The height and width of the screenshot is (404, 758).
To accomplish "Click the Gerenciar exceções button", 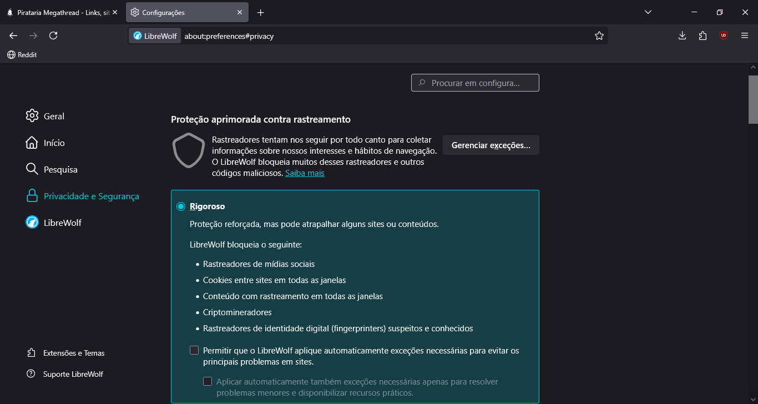I will point(491,145).
